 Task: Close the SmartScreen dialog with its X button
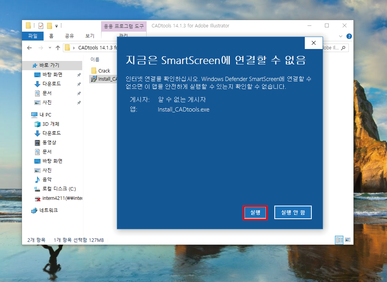tap(314, 43)
